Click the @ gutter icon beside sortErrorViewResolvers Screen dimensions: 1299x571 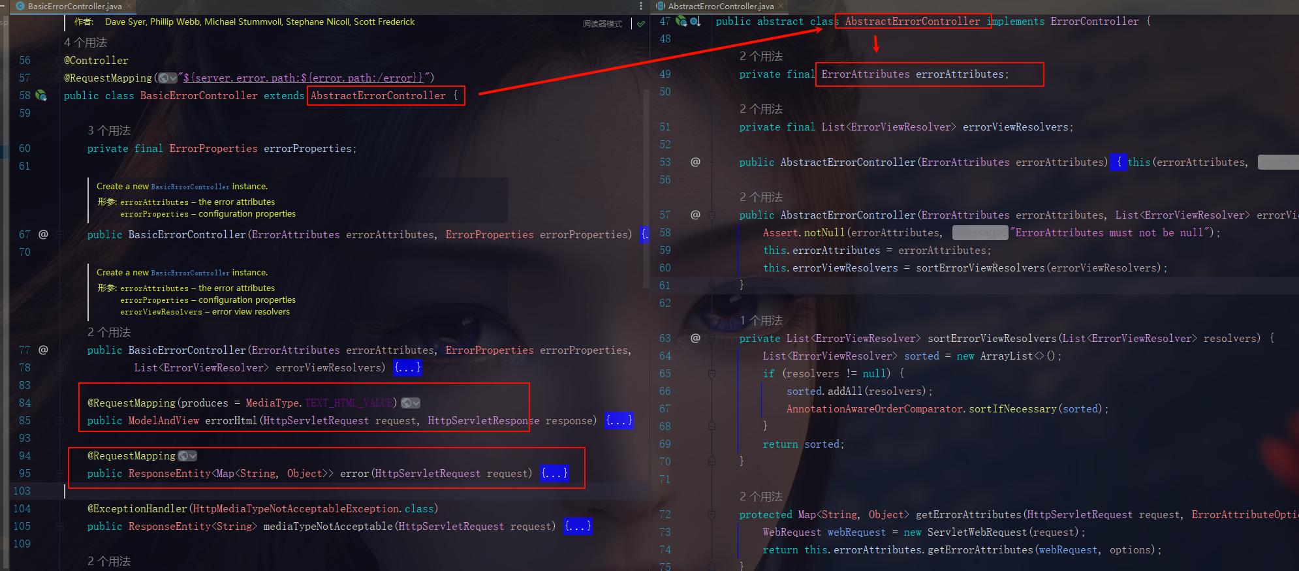695,338
